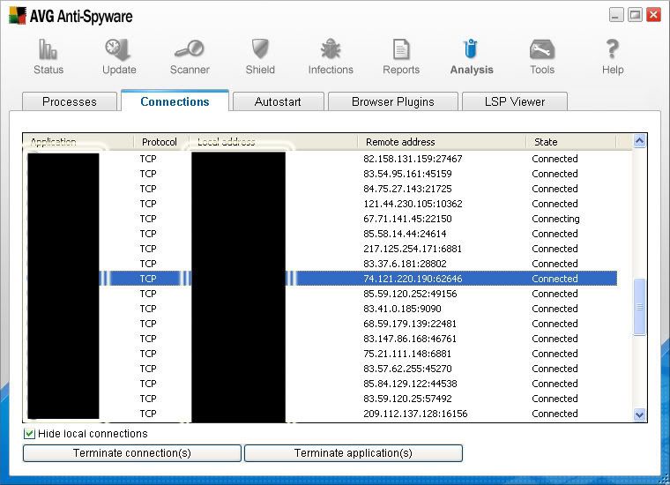
Task: Click the scrollbar down arrow
Action: pos(639,414)
